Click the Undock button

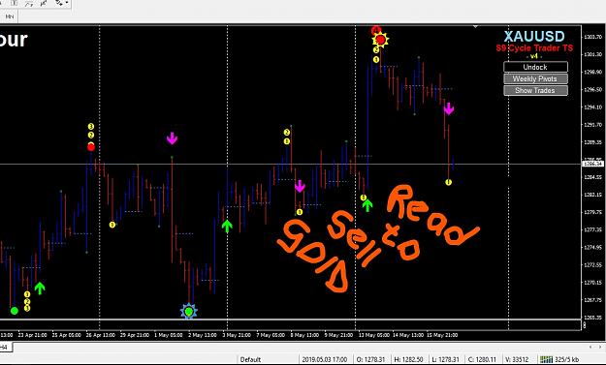coord(535,67)
